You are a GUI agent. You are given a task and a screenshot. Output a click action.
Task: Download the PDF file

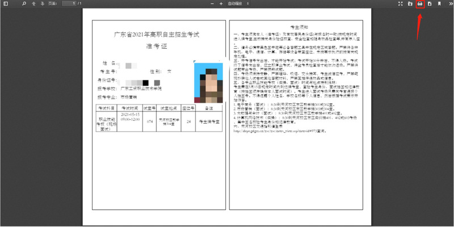pos(430,4)
